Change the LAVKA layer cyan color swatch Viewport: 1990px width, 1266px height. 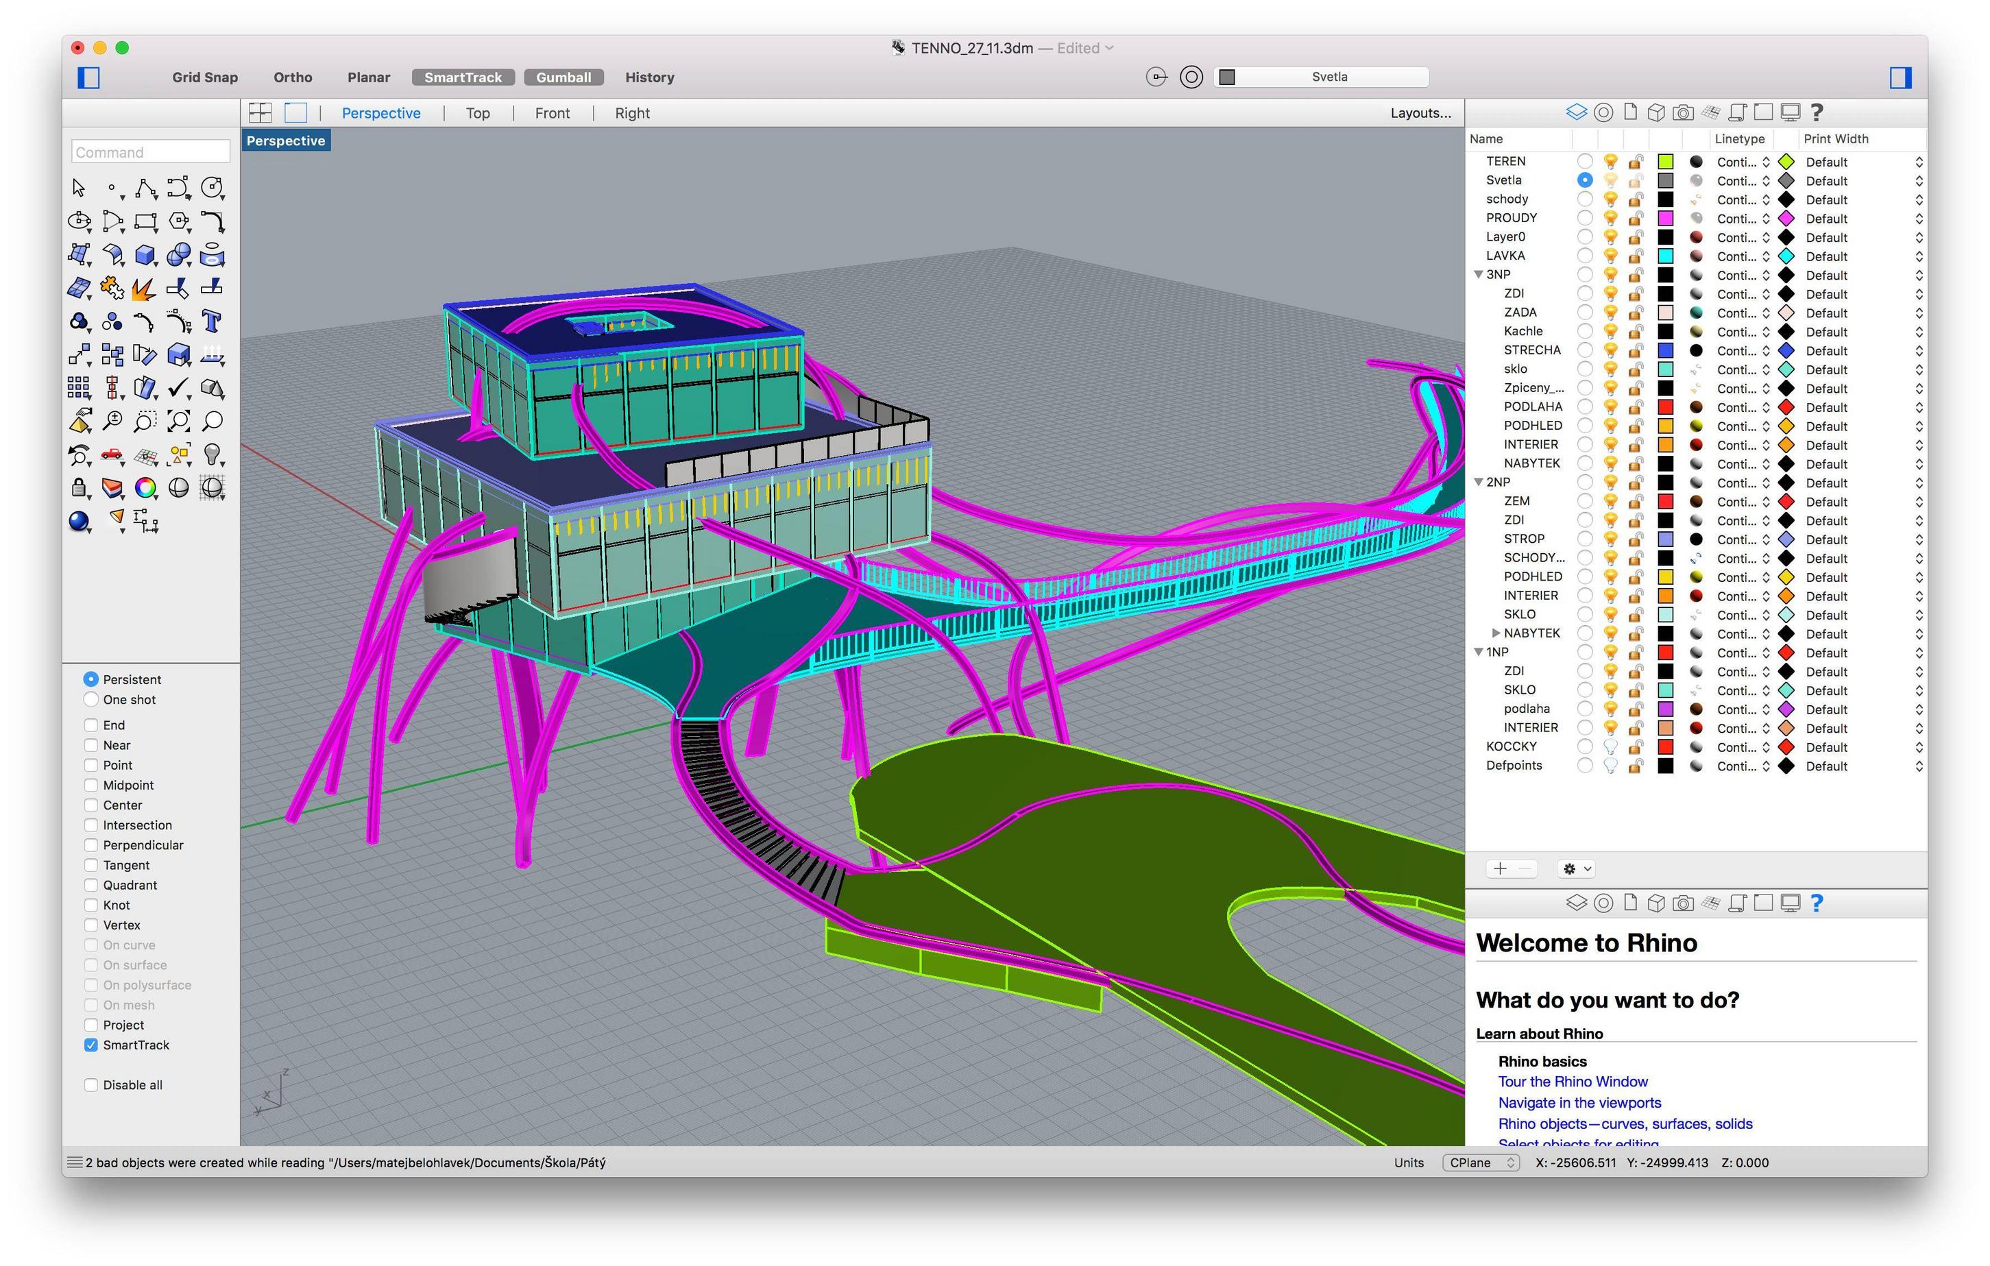pyautogui.click(x=1665, y=256)
